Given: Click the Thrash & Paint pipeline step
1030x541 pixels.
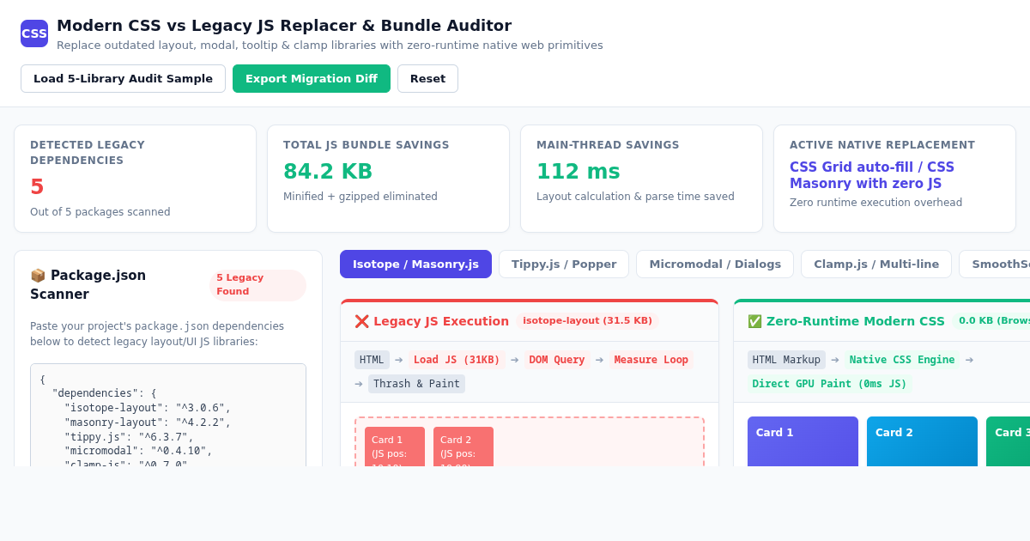Looking at the screenshot, I should (416, 384).
